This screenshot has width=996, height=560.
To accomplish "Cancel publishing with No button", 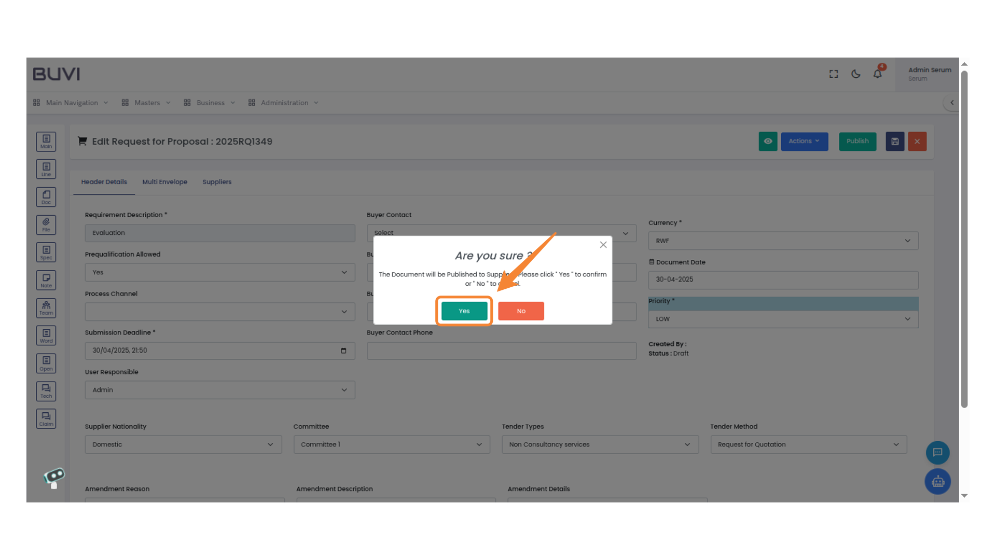I will 521,311.
